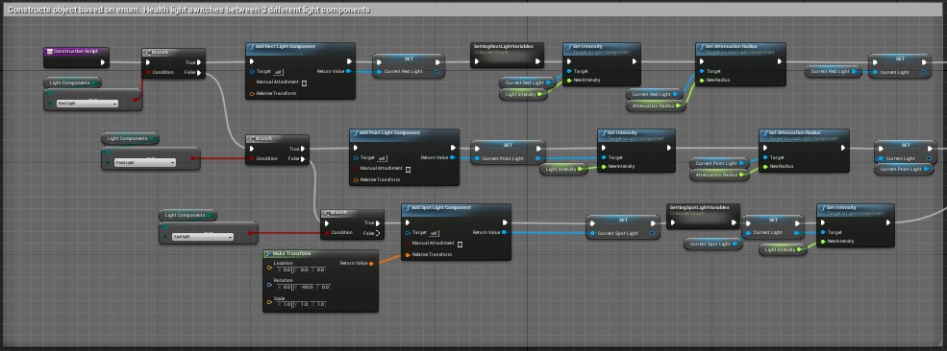
Task: Click Target self field on Add Rect Light Component
Action: [278, 72]
